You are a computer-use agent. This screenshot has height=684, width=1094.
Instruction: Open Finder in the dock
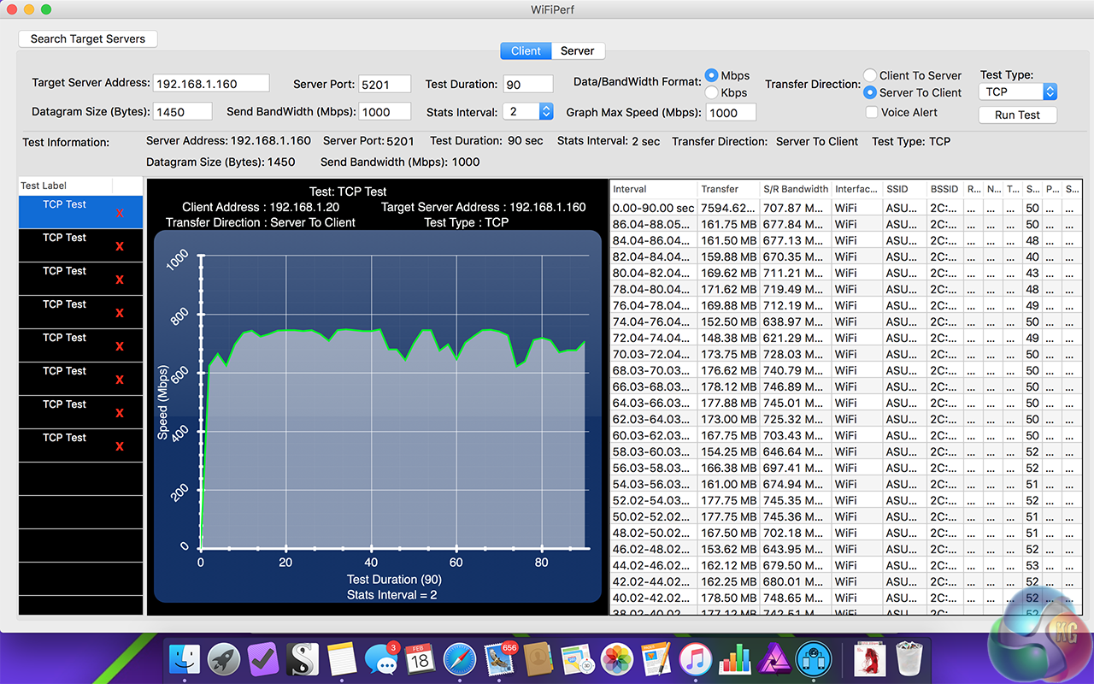pos(184,660)
